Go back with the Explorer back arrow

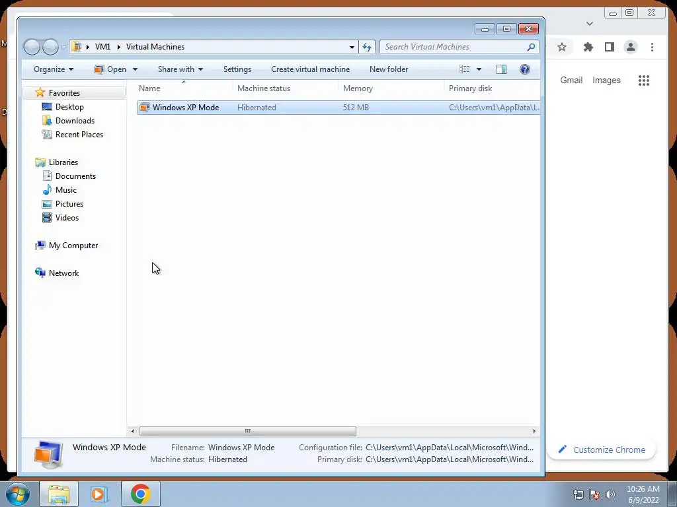click(x=32, y=47)
